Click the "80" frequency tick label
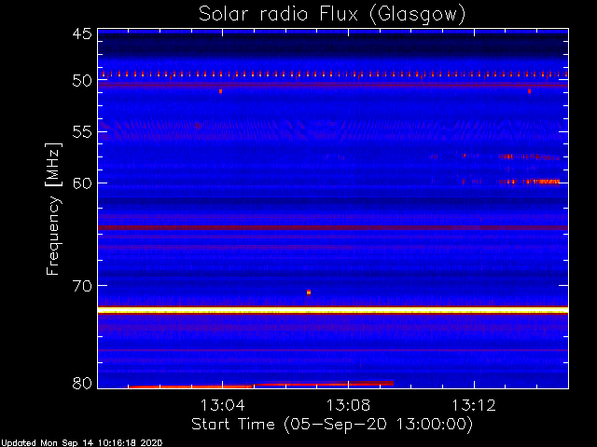The image size is (597, 447). pyautogui.click(x=82, y=383)
